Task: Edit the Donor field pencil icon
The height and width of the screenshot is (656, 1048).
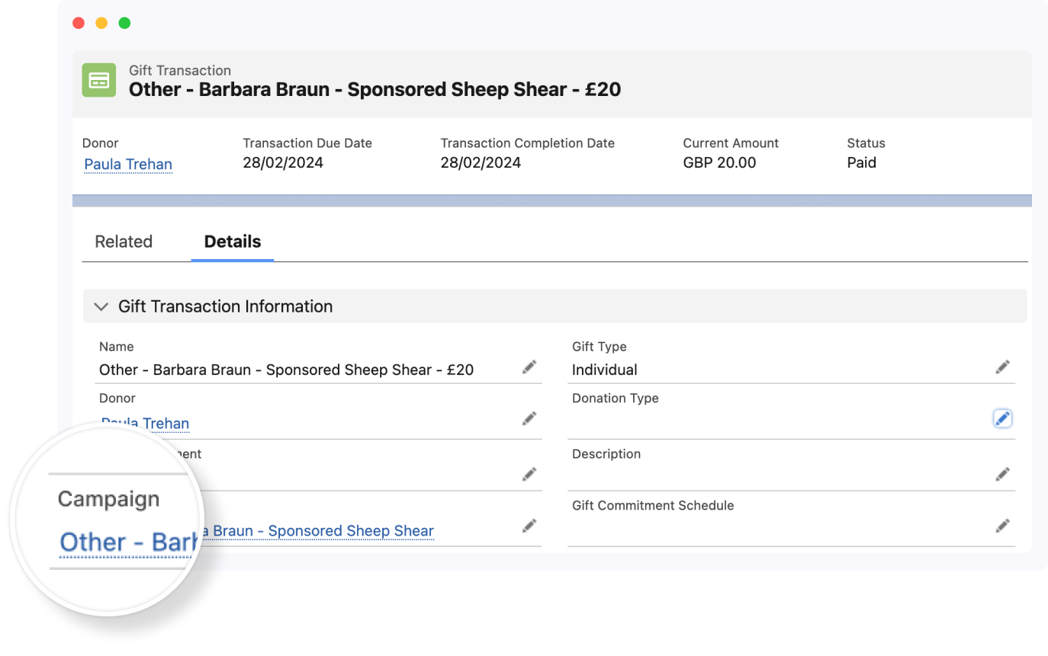Action: point(529,418)
